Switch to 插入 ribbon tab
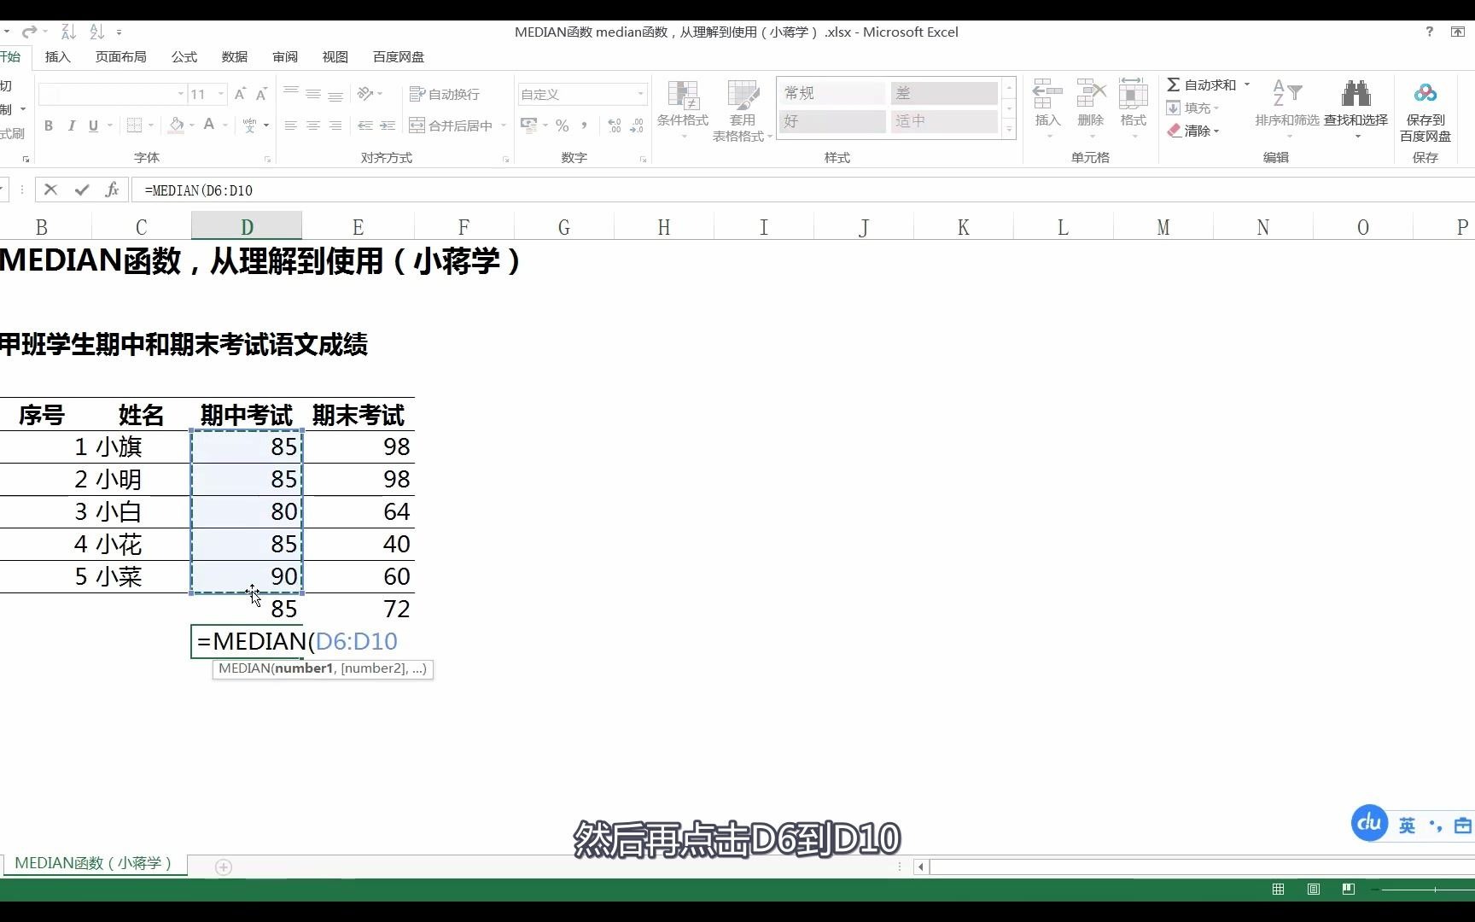The height and width of the screenshot is (922, 1475). [x=58, y=56]
